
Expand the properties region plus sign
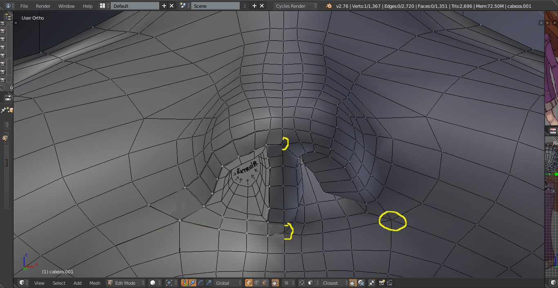click(541, 23)
